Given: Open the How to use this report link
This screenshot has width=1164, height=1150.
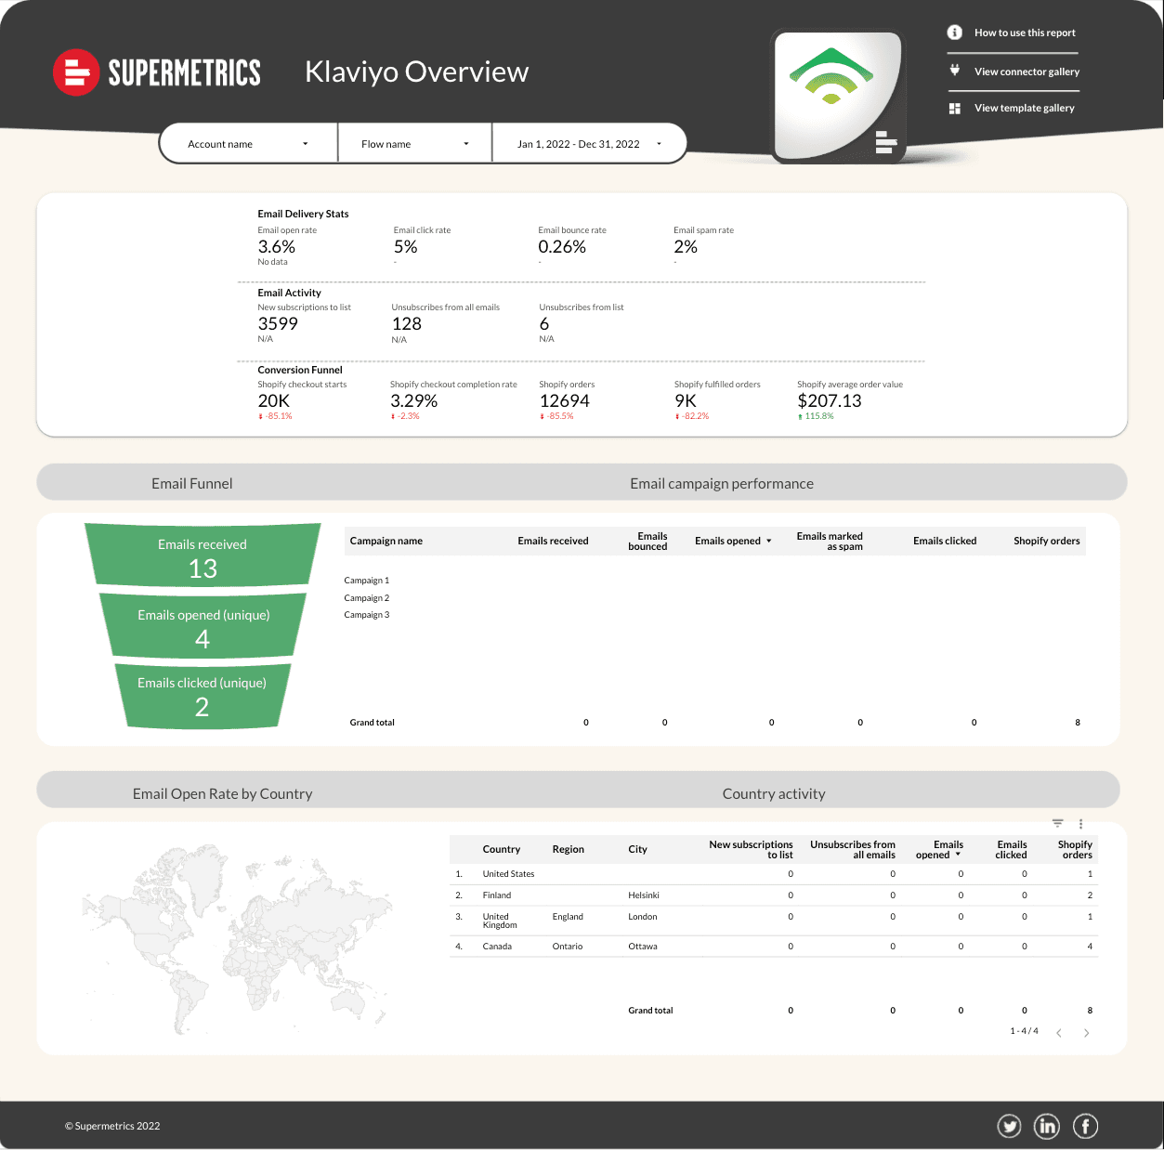Looking at the screenshot, I should point(1025,33).
